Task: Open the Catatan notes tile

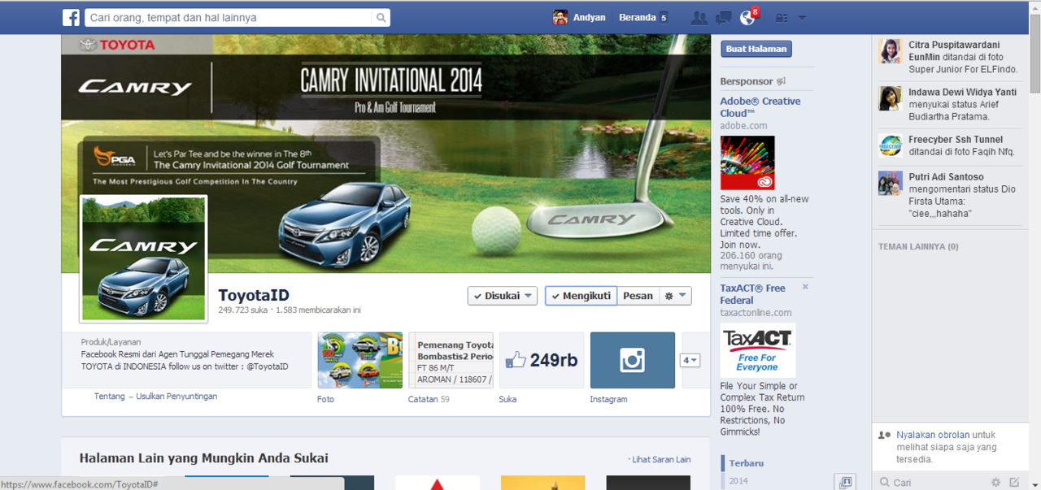Action: click(x=451, y=360)
